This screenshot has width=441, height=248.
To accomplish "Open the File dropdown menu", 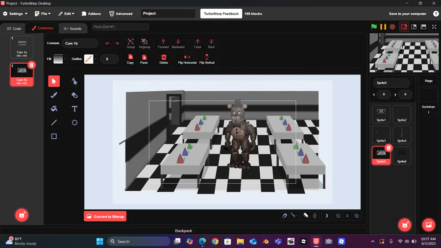I will pyautogui.click(x=43, y=14).
